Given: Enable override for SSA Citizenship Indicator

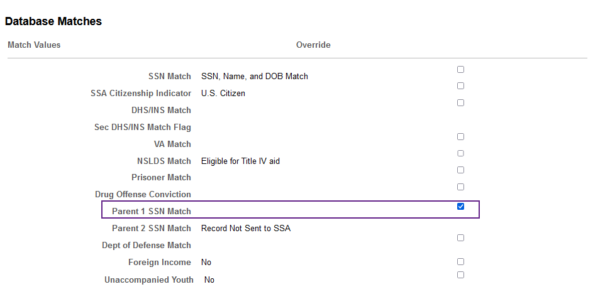Looking at the screenshot, I should tap(460, 86).
